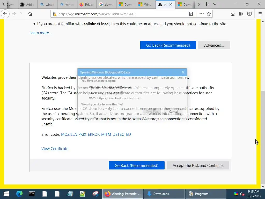Switch to the Downloads taskbar window
Screen dimensions: 265x199
(164, 194)
